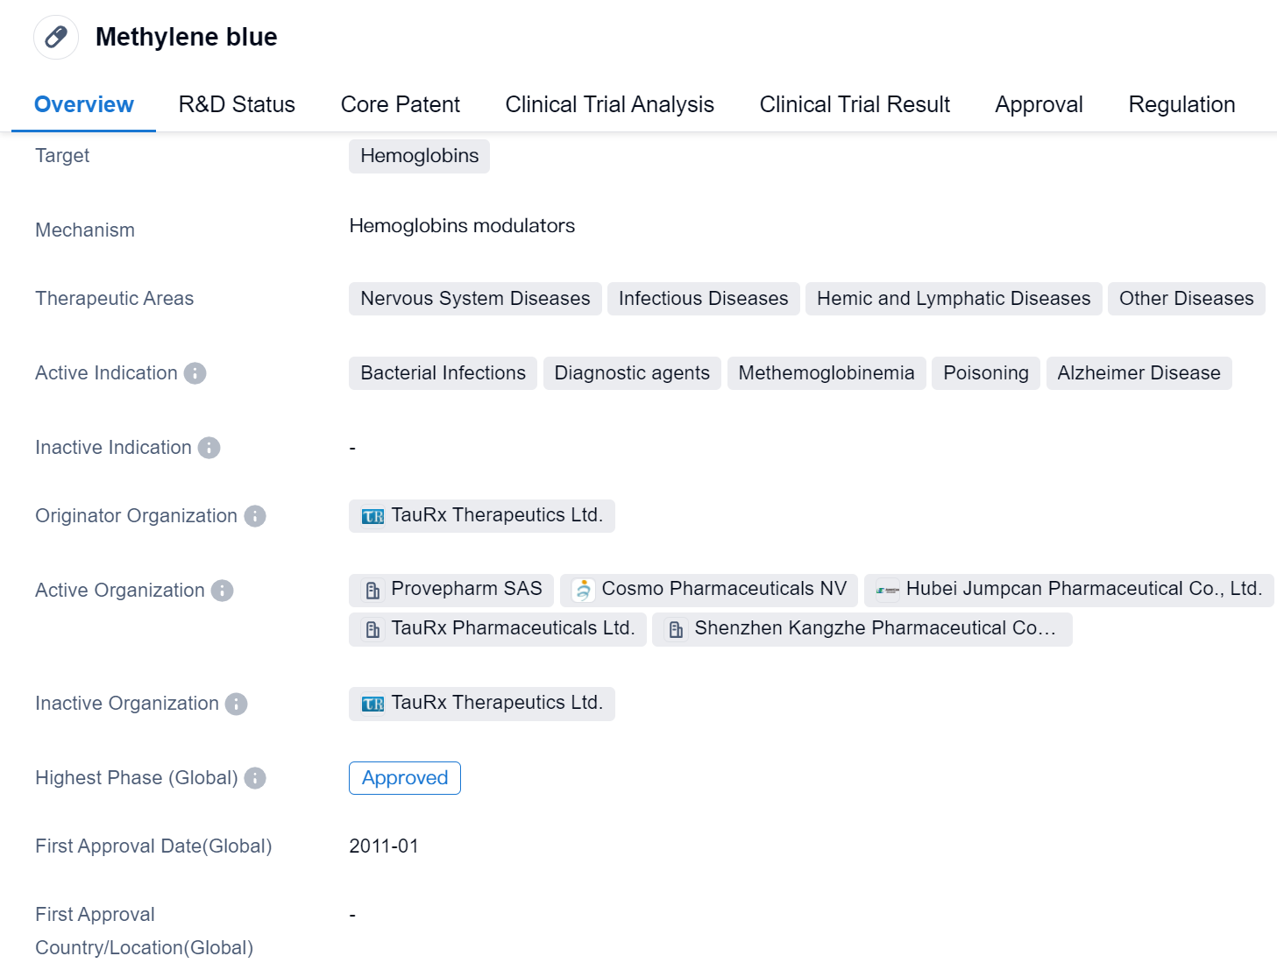
Task: Click info icon next to Highest Phase (Global)
Action: click(x=255, y=778)
